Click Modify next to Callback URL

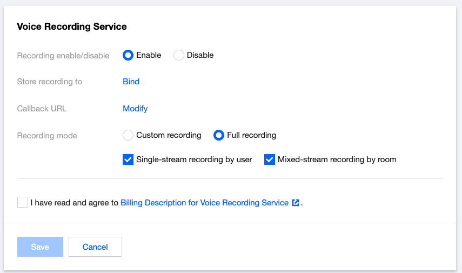click(x=135, y=109)
